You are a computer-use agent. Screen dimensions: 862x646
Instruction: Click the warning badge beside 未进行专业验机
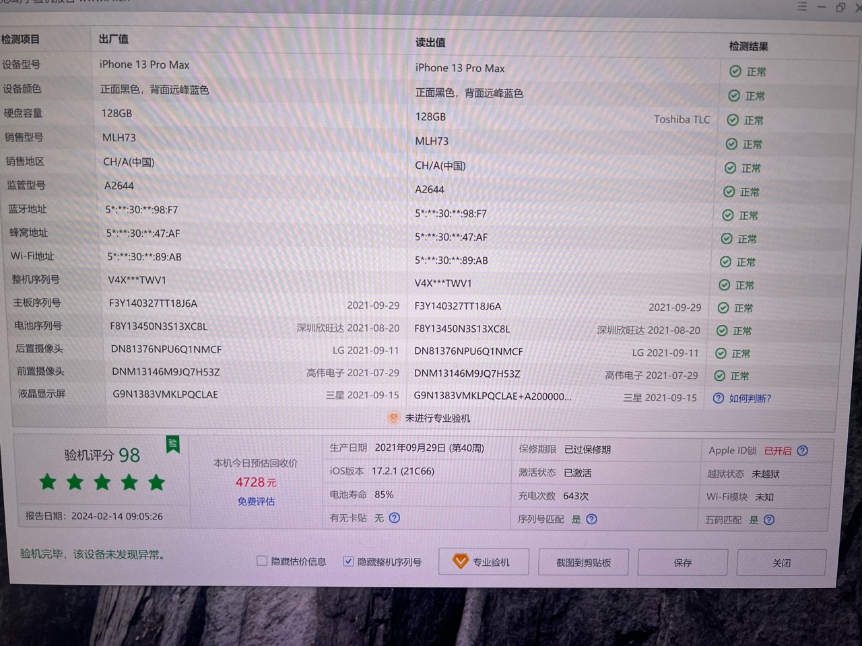click(x=393, y=417)
